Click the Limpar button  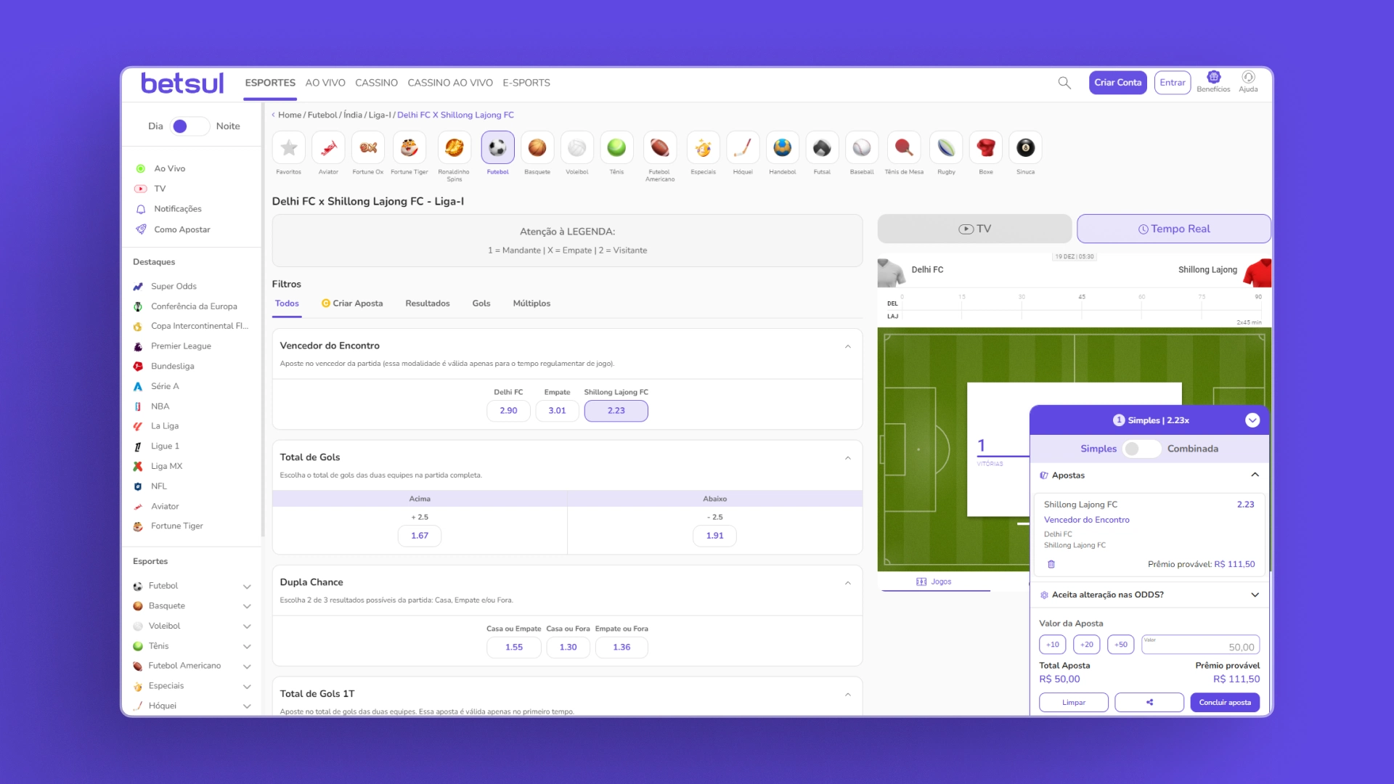(x=1074, y=702)
